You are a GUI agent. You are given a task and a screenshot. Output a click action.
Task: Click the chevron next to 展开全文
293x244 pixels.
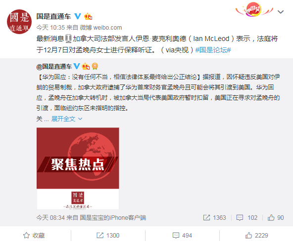(x=80, y=119)
